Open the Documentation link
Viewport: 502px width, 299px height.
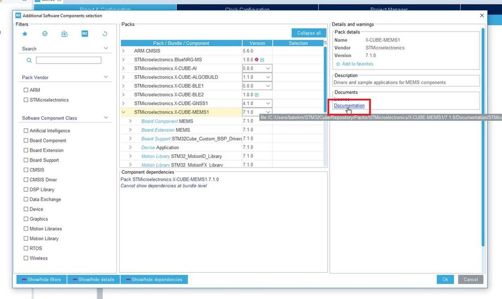(349, 105)
